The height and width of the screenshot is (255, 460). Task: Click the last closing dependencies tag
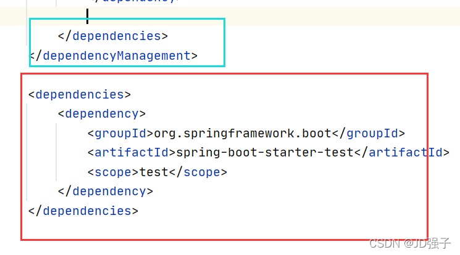click(x=83, y=211)
